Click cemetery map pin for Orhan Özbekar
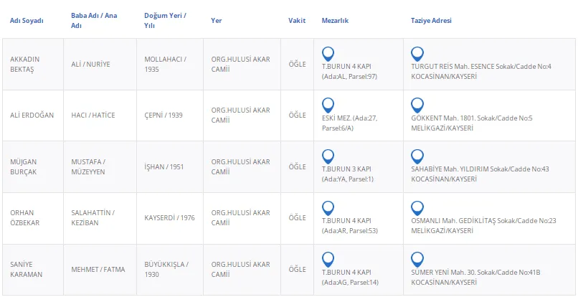 [328, 208]
